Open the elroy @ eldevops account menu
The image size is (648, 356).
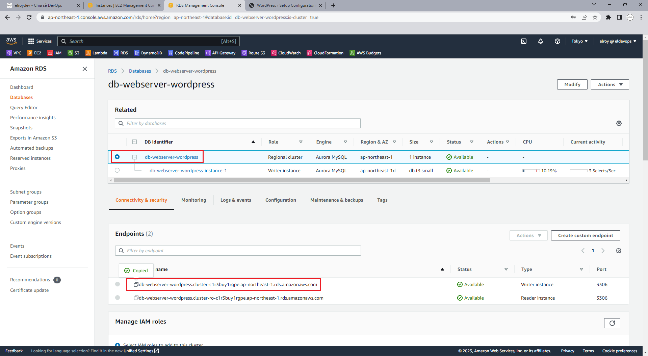pos(618,41)
